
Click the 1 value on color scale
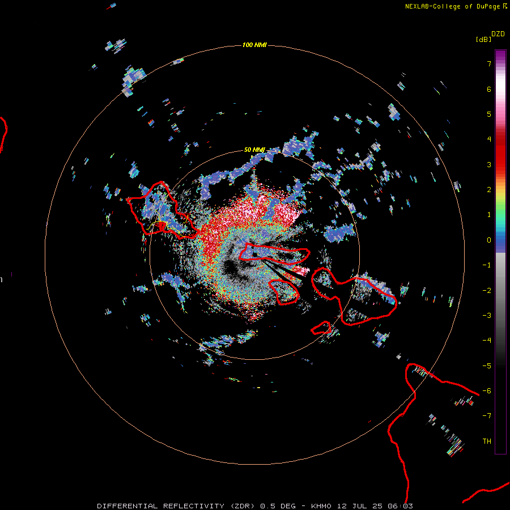click(x=489, y=215)
